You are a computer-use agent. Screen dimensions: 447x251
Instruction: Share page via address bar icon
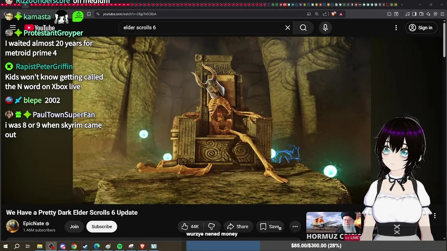[325, 14]
